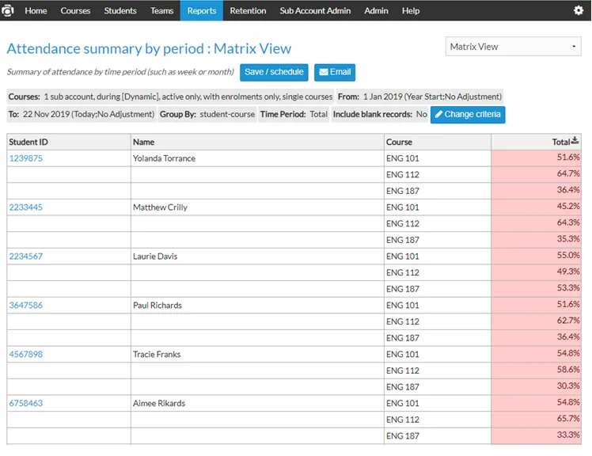Click the app logo icon in navbar
592x456 pixels.
(x=7, y=10)
